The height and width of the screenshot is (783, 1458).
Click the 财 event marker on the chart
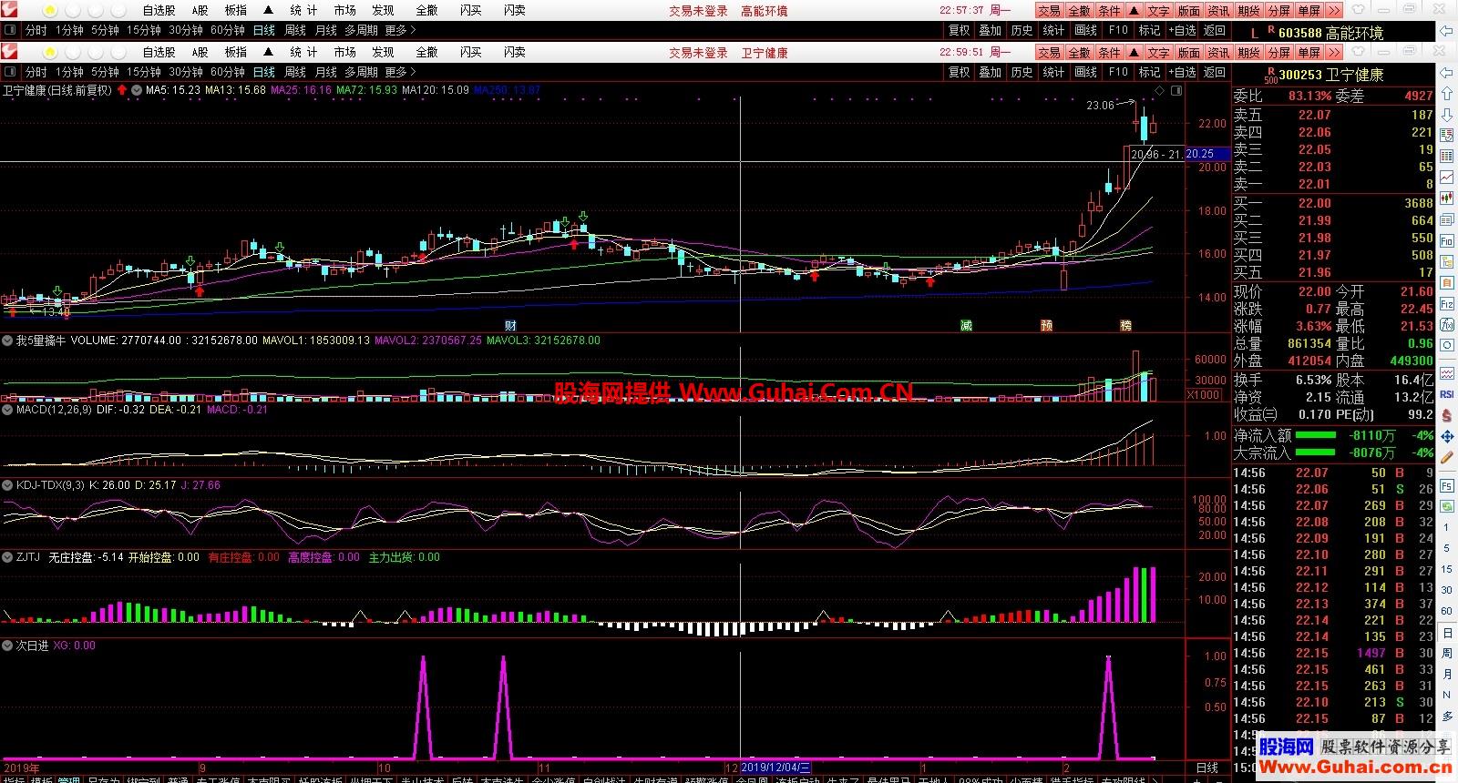511,325
